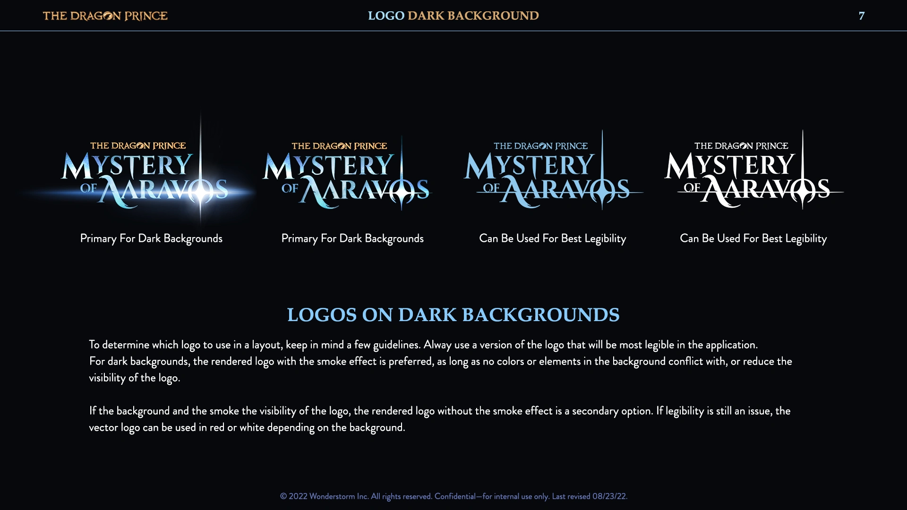Click the line starting 'For dark backgrounds, the rendered logo'
Screen dimensions: 907x510
coord(441,361)
